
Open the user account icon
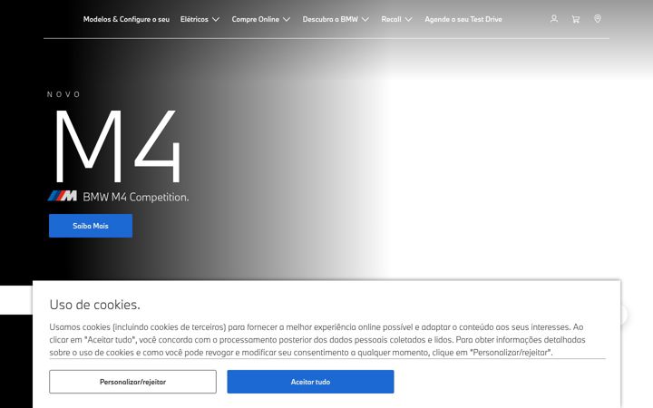click(x=554, y=19)
